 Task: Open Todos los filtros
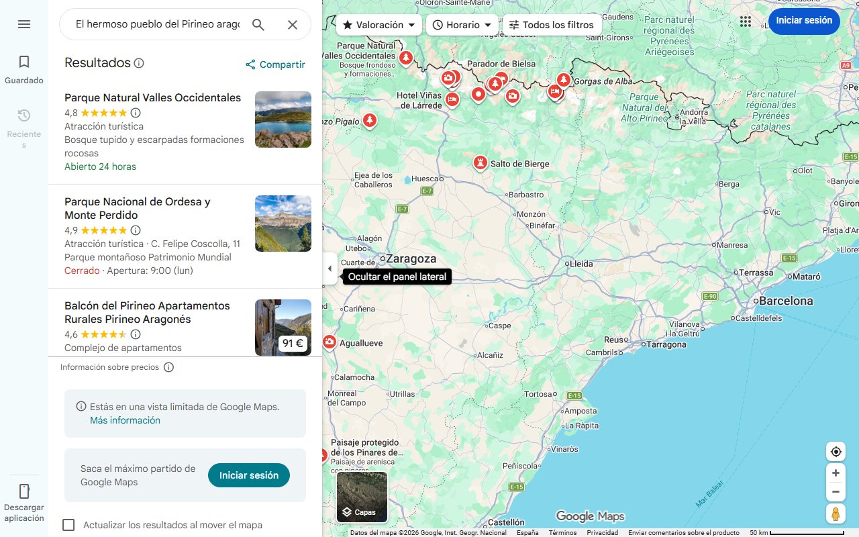coord(552,24)
